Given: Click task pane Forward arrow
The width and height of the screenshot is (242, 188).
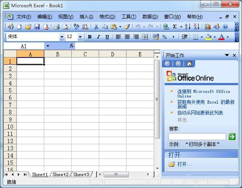Looking at the screenshot, I should tap(178, 64).
